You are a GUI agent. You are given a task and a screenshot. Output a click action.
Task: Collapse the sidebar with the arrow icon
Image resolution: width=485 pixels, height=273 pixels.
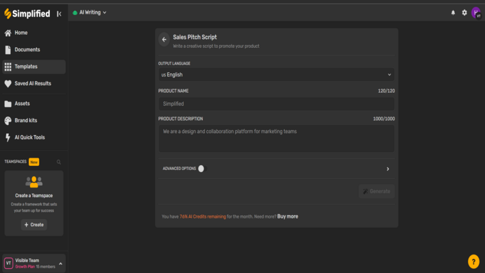tap(59, 14)
